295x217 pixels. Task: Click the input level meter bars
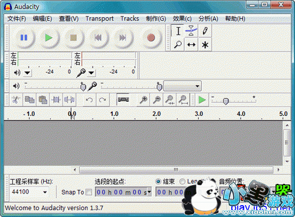coord(109,59)
